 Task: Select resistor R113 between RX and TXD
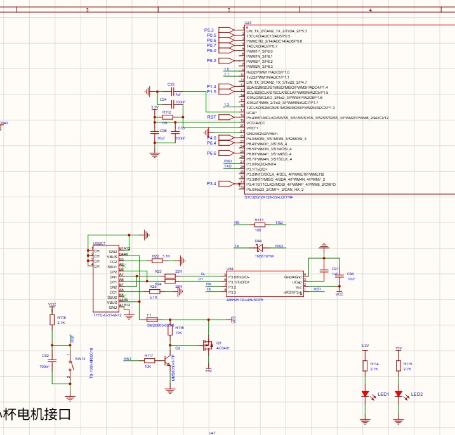point(260,224)
